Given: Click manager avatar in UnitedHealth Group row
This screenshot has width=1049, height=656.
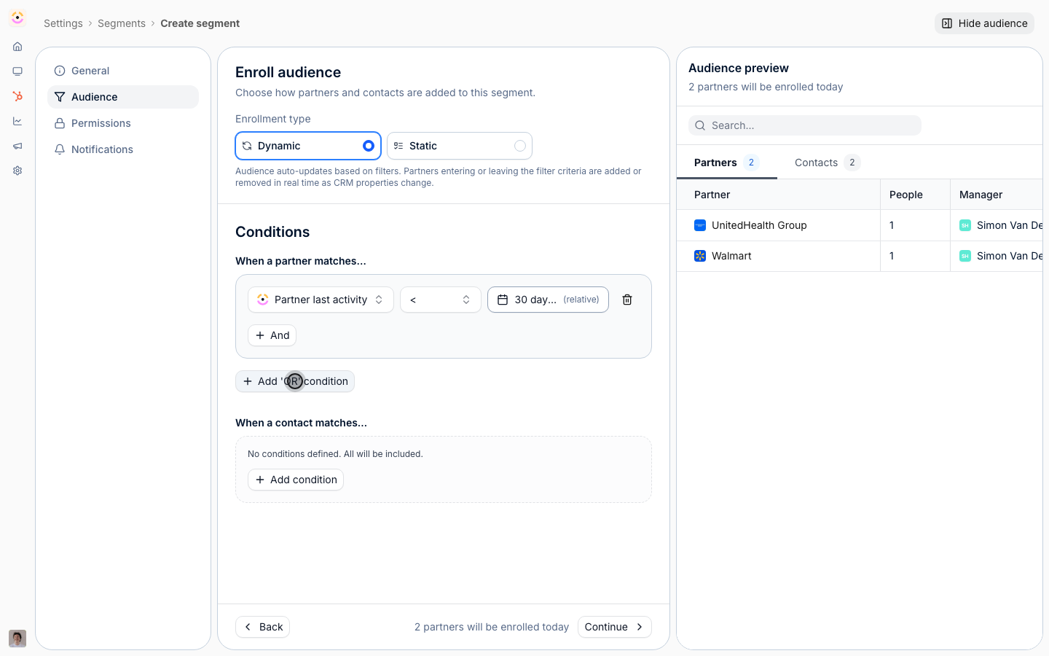Looking at the screenshot, I should coord(965,225).
